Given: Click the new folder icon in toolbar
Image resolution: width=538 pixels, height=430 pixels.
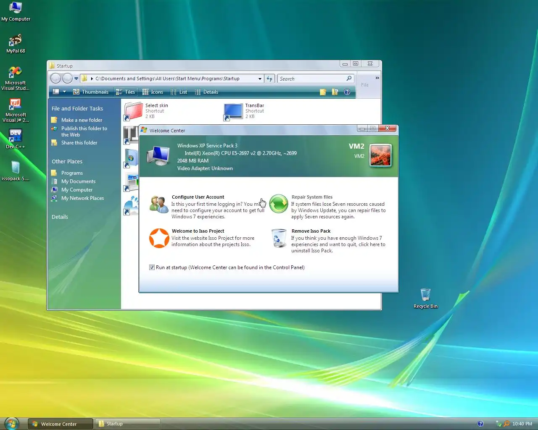Looking at the screenshot, I should point(323,92).
